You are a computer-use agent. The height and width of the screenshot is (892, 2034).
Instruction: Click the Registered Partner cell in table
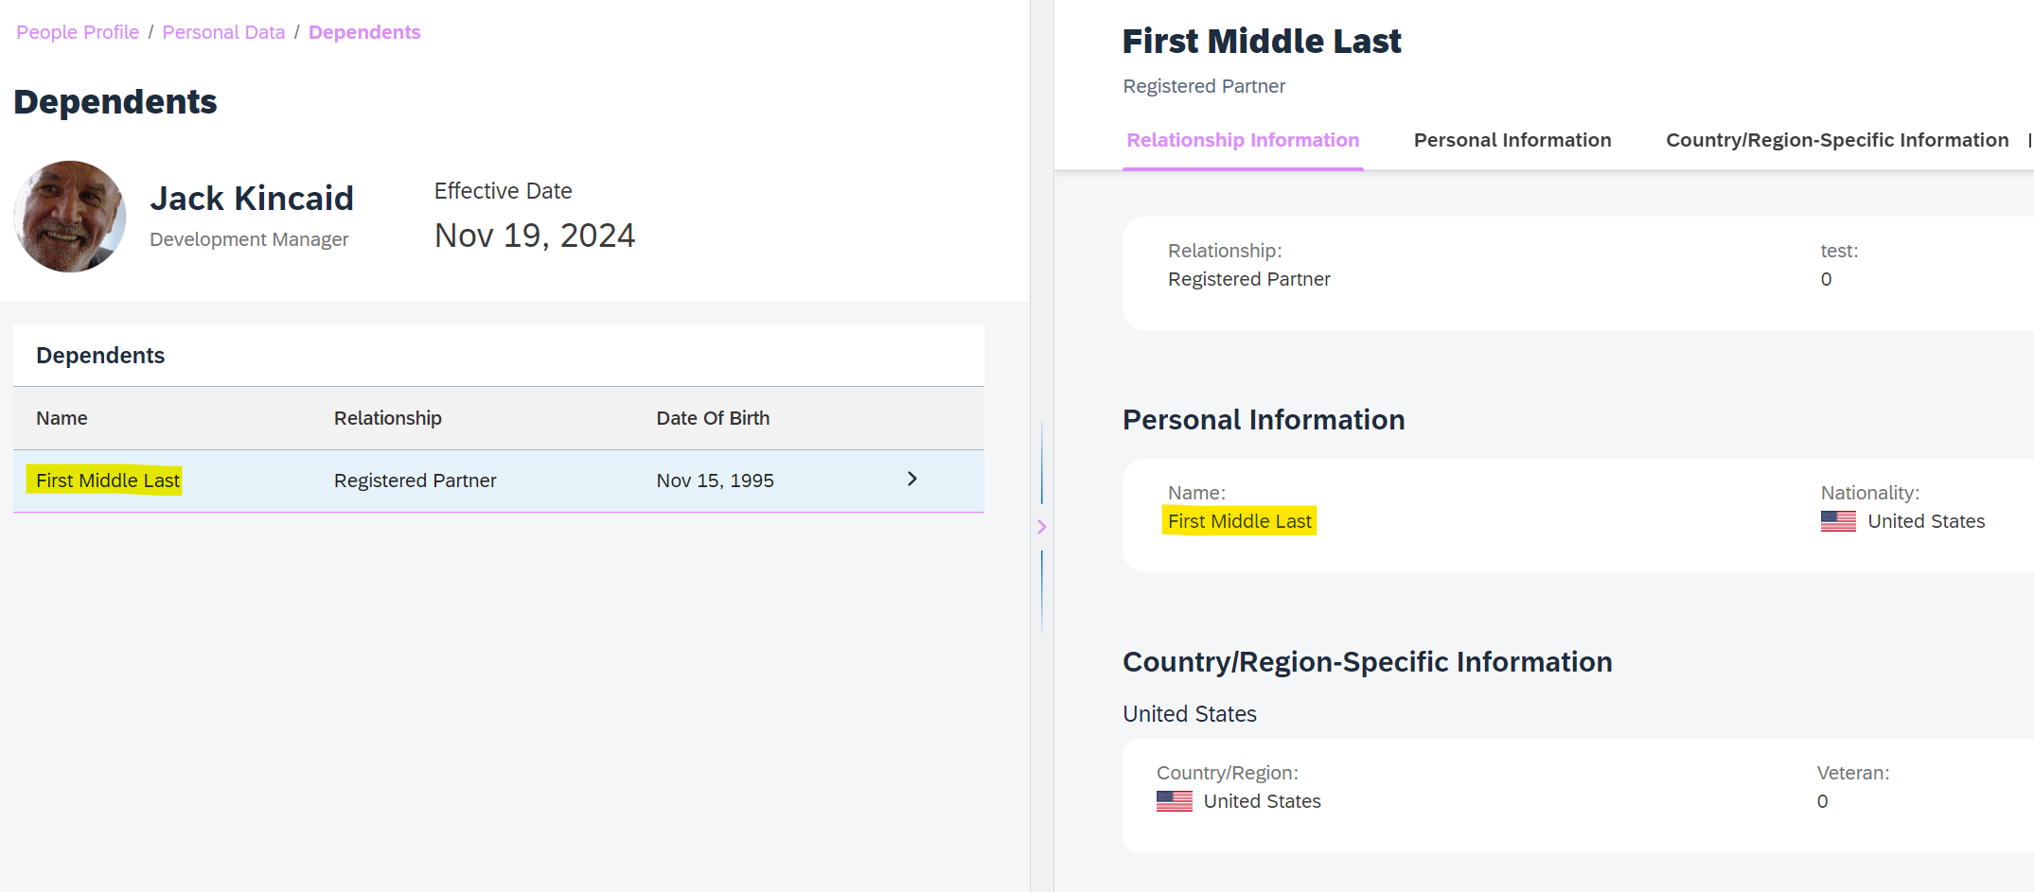[x=415, y=481]
